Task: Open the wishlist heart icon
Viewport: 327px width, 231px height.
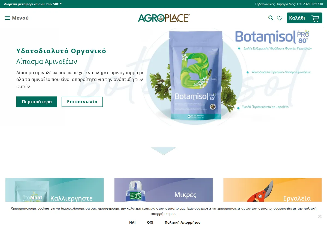Action: (280, 18)
